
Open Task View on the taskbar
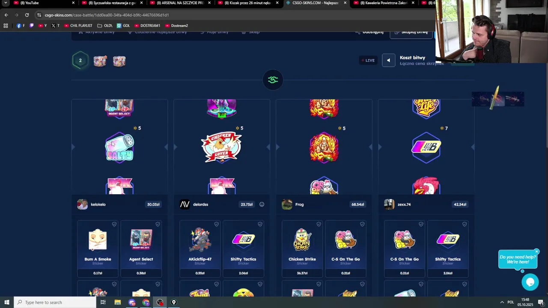point(103,302)
